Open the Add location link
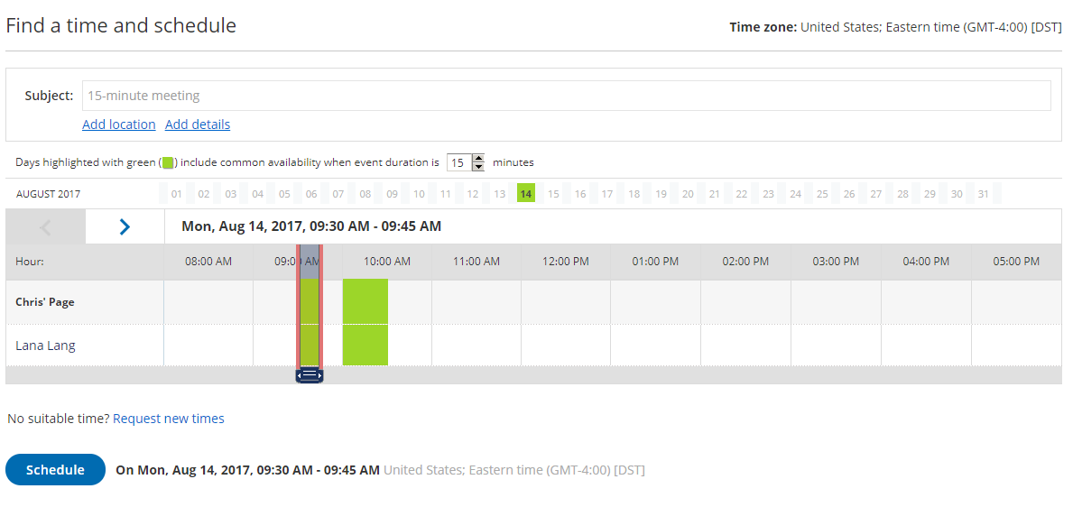This screenshot has width=1073, height=507. point(119,124)
